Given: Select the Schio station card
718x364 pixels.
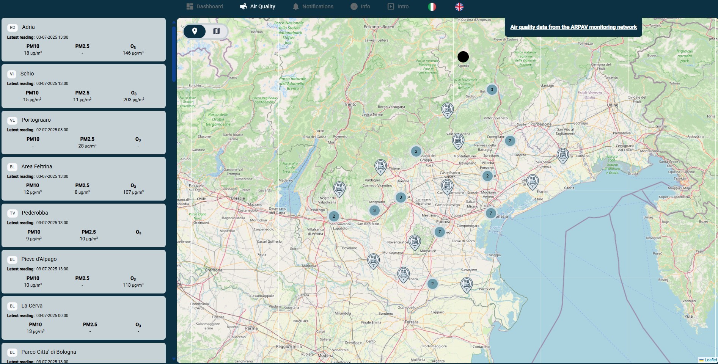Looking at the screenshot, I should click(83, 86).
